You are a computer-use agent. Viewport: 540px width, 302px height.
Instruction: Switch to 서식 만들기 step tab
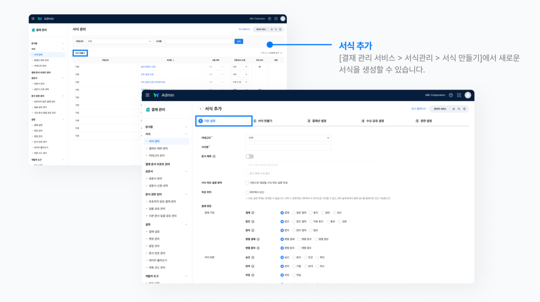point(267,121)
